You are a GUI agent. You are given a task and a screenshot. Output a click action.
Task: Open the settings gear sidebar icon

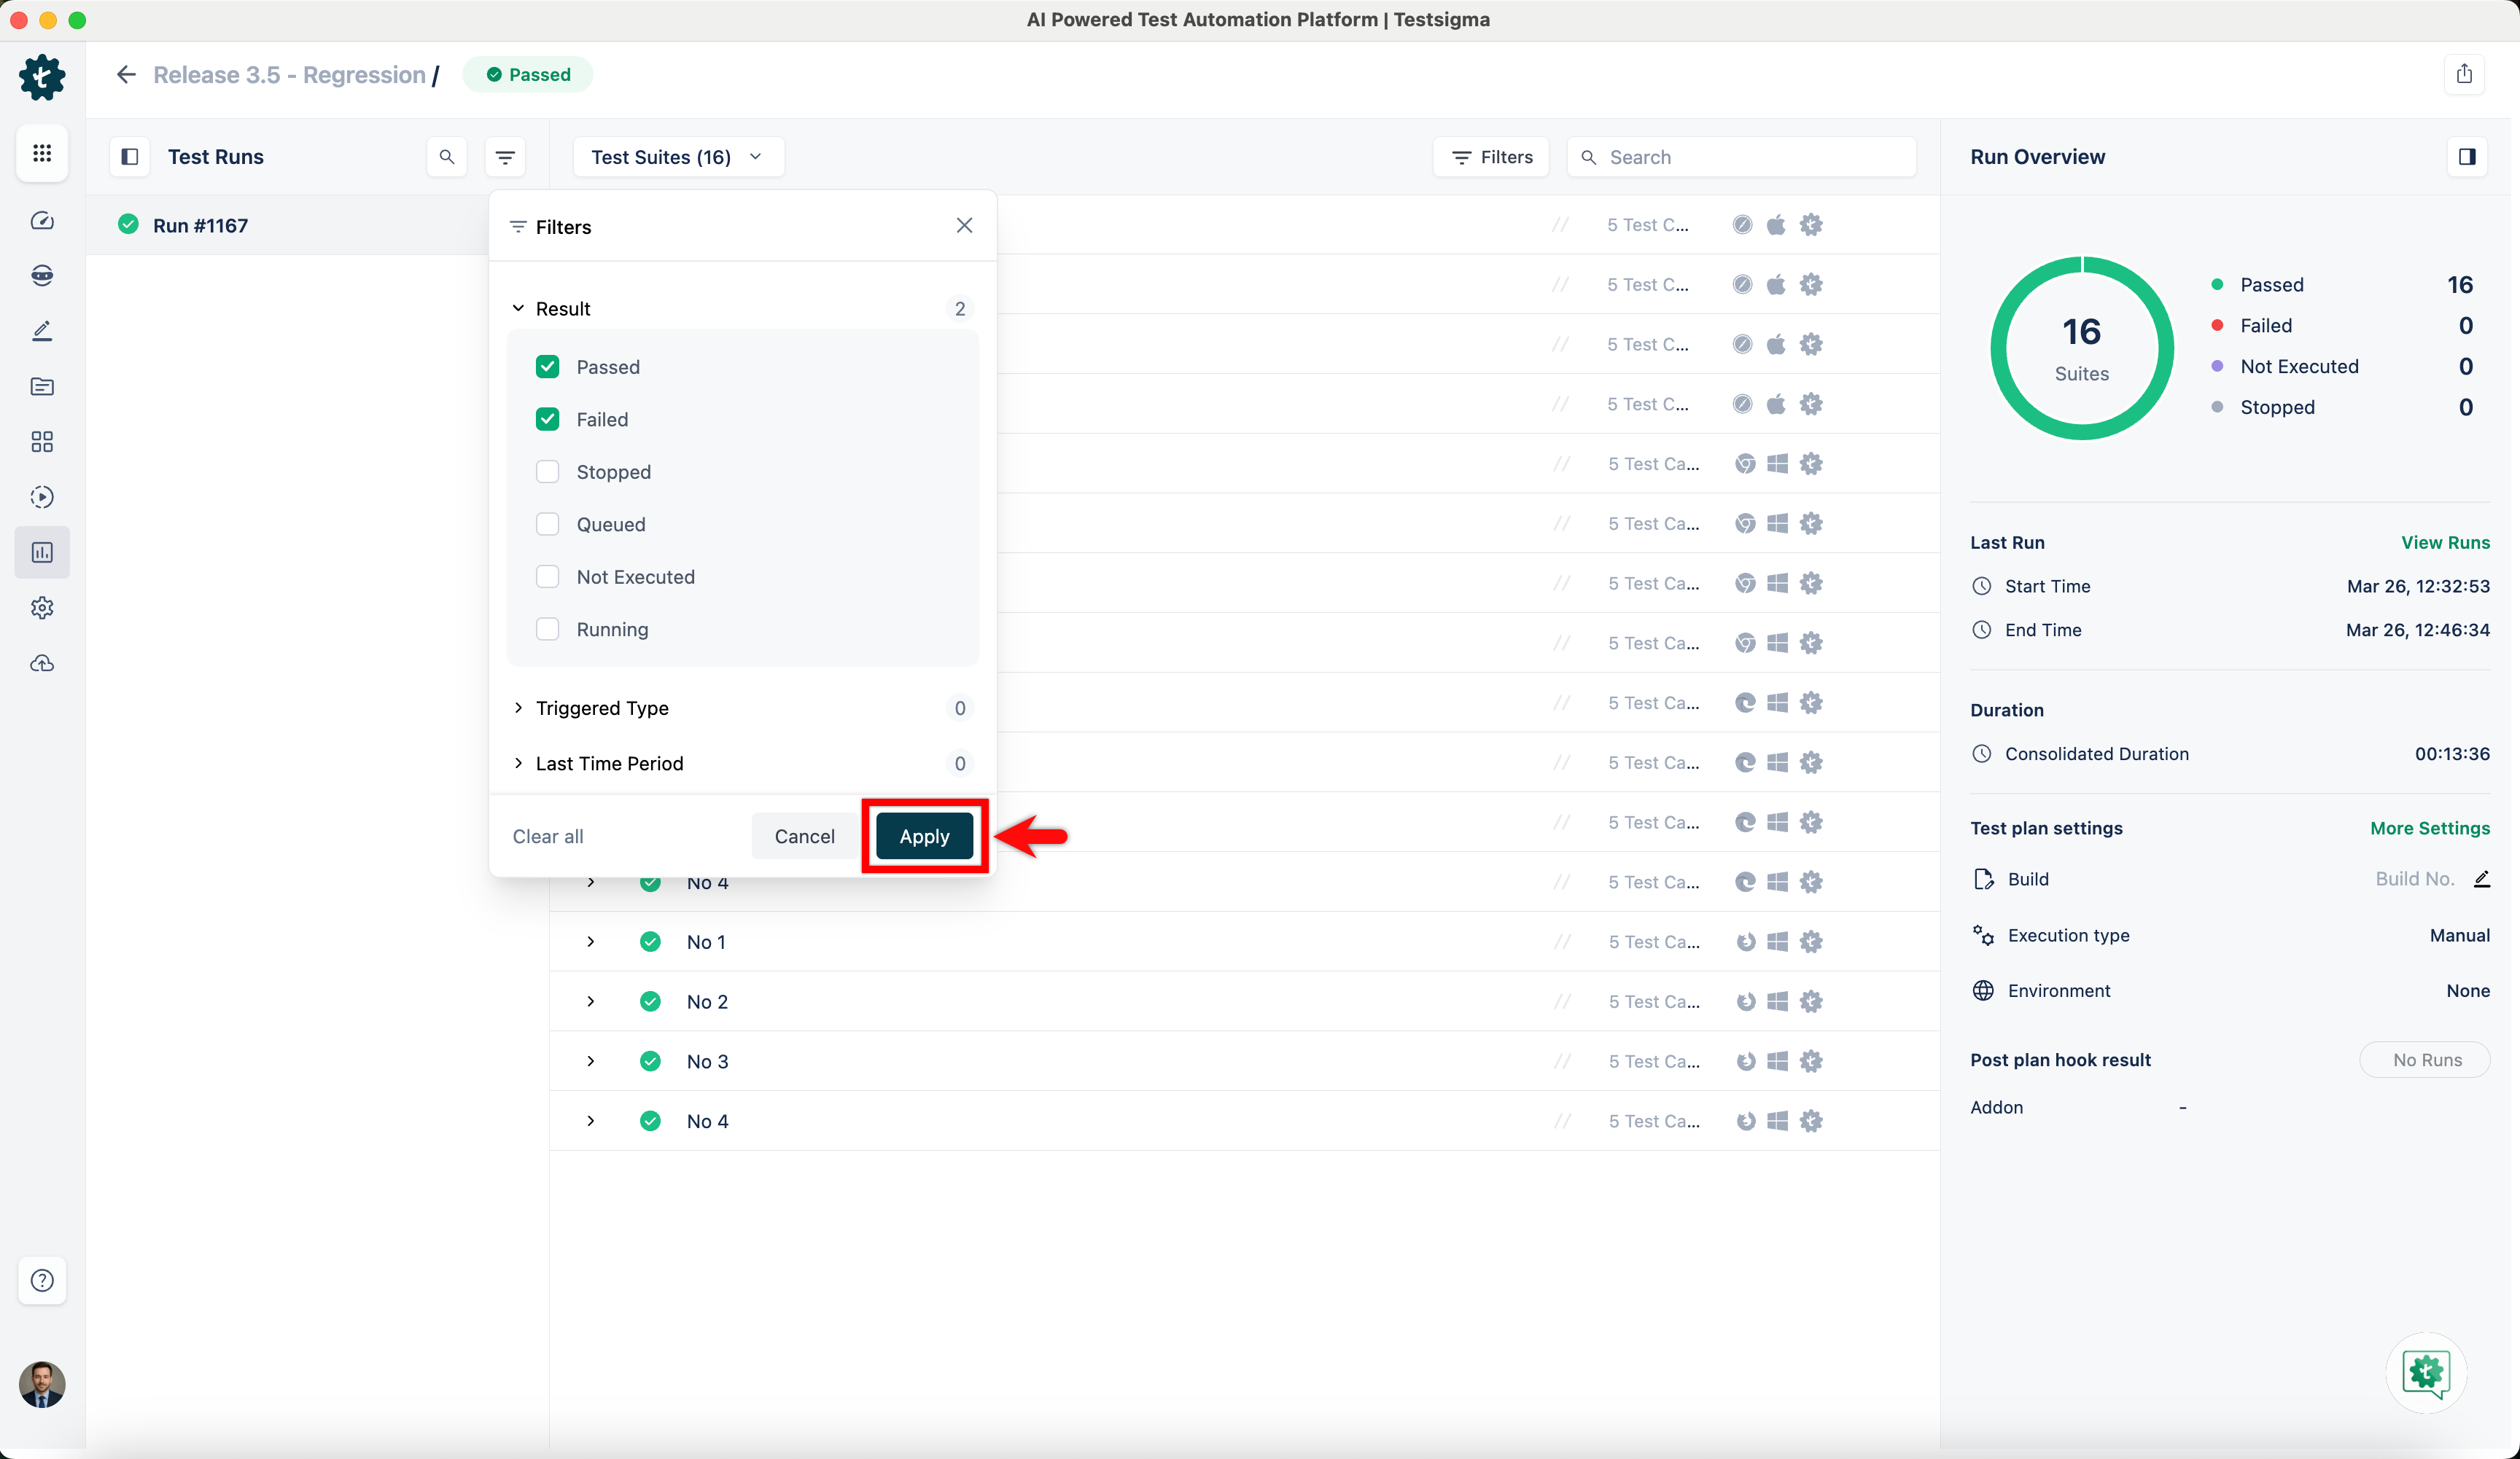pos(42,608)
